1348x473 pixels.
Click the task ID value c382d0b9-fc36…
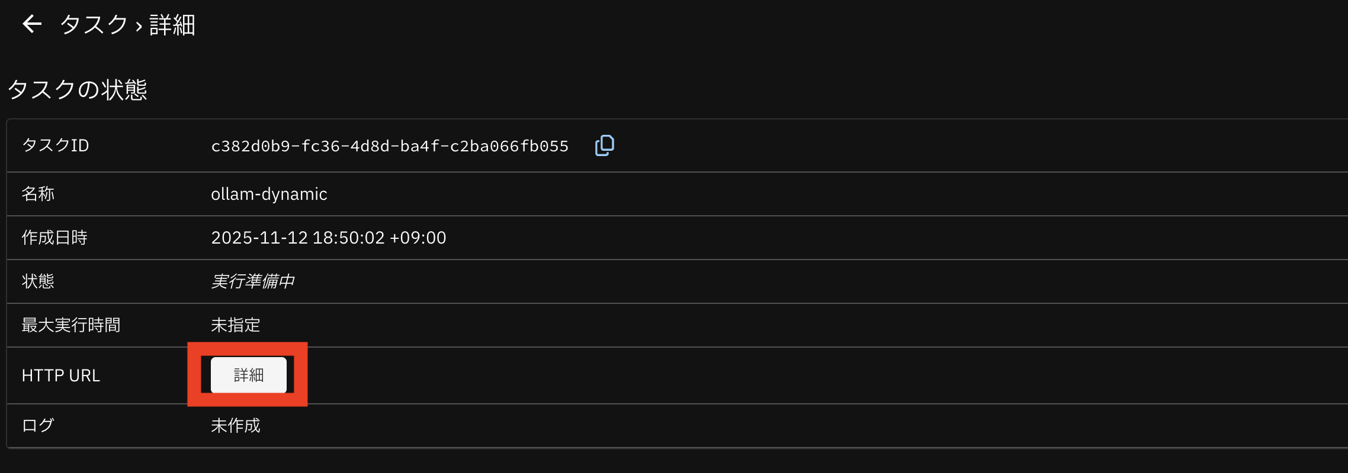pyautogui.click(x=390, y=146)
